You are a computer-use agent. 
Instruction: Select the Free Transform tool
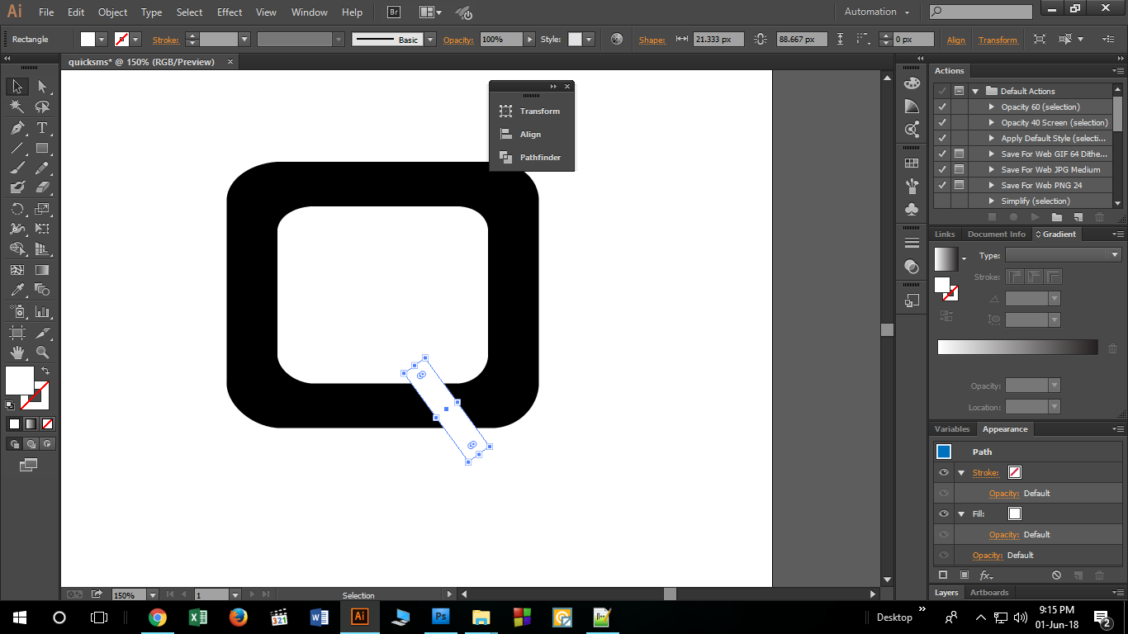42,229
